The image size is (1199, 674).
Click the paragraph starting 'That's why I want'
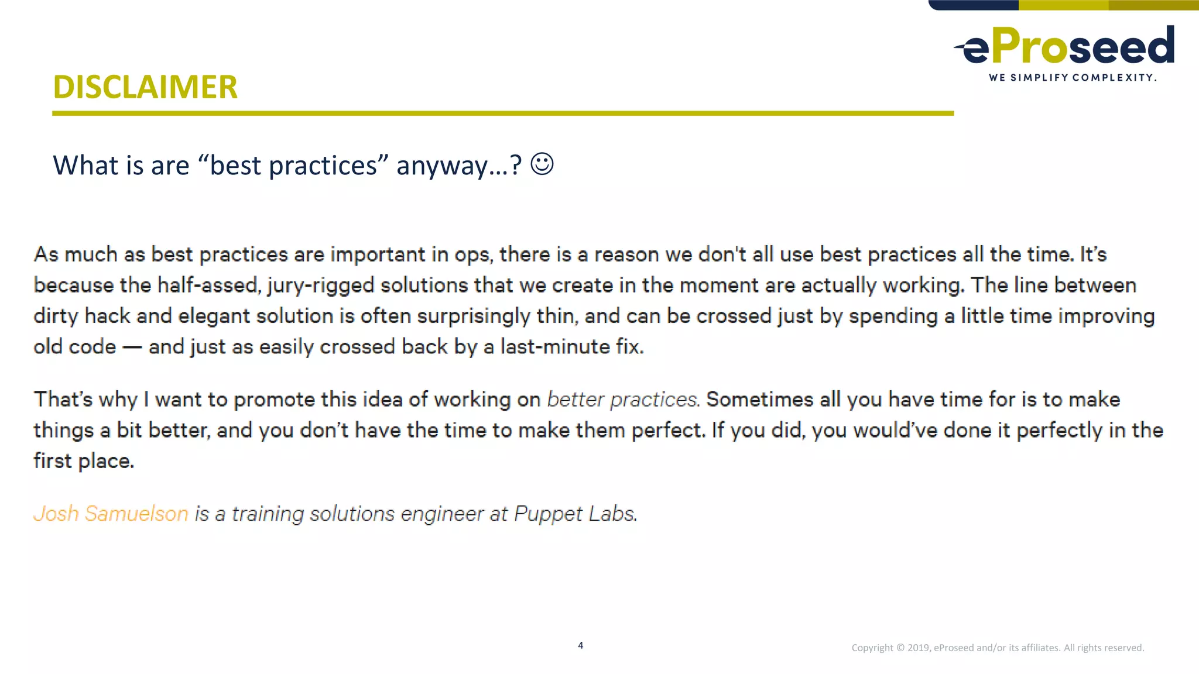click(x=598, y=430)
